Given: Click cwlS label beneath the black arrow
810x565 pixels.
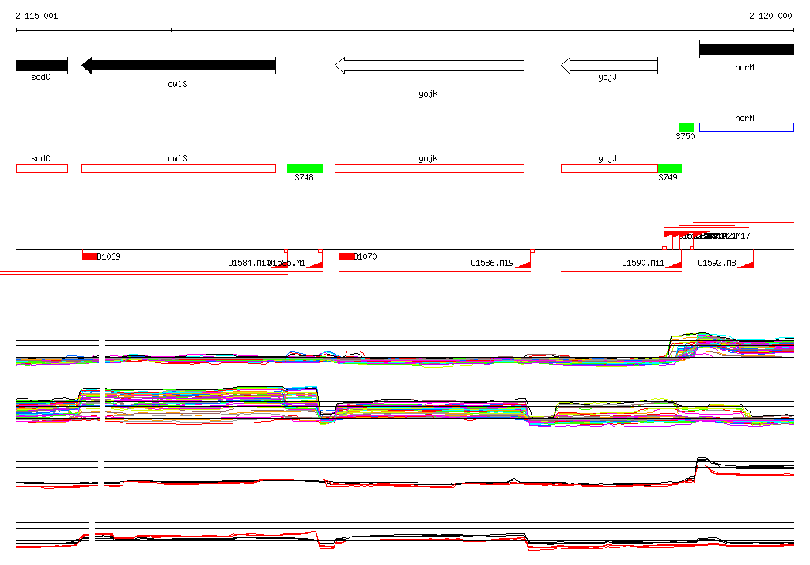Looking at the screenshot, I should 178,84.
